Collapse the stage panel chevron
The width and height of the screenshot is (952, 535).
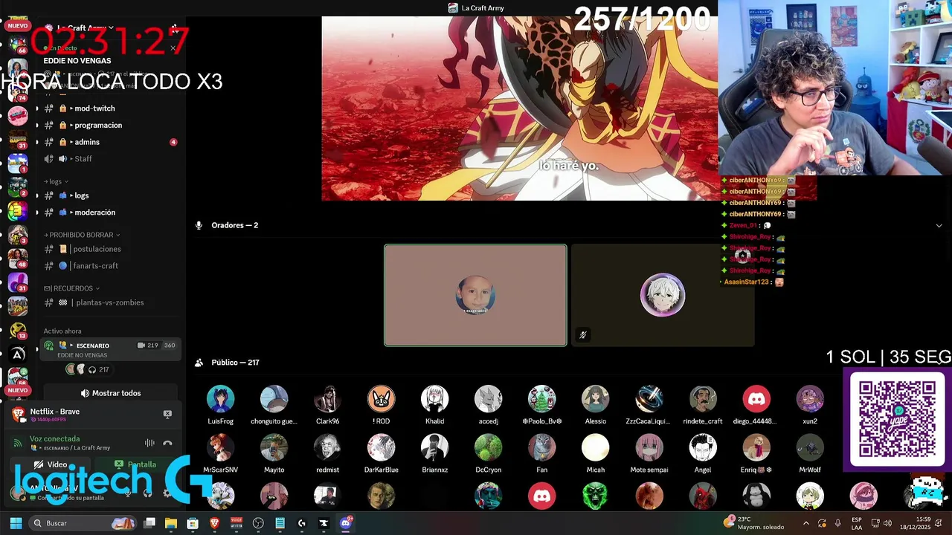[x=939, y=225]
